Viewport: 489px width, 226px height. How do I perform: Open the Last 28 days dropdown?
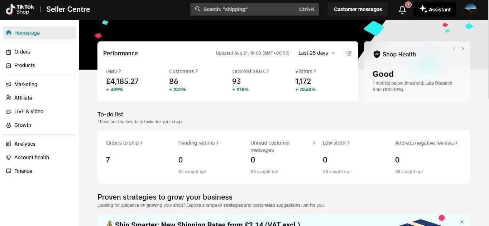(317, 53)
